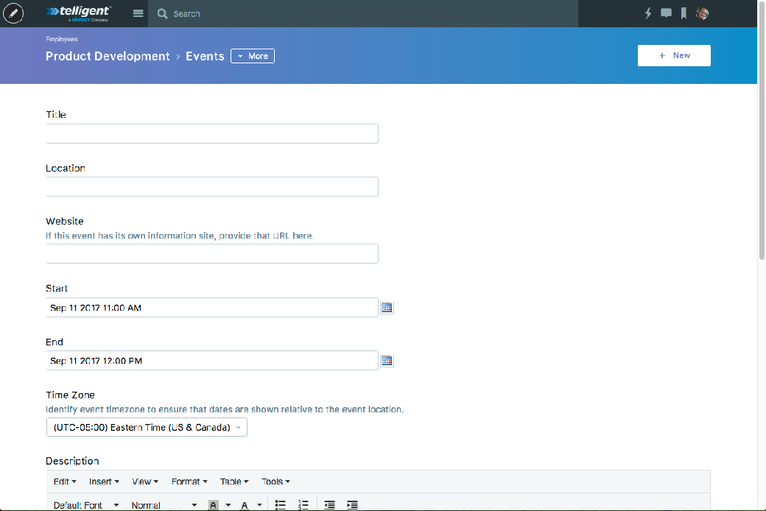The height and width of the screenshot is (511, 766).
Task: Expand the Time Zone dropdown
Action: 147,428
